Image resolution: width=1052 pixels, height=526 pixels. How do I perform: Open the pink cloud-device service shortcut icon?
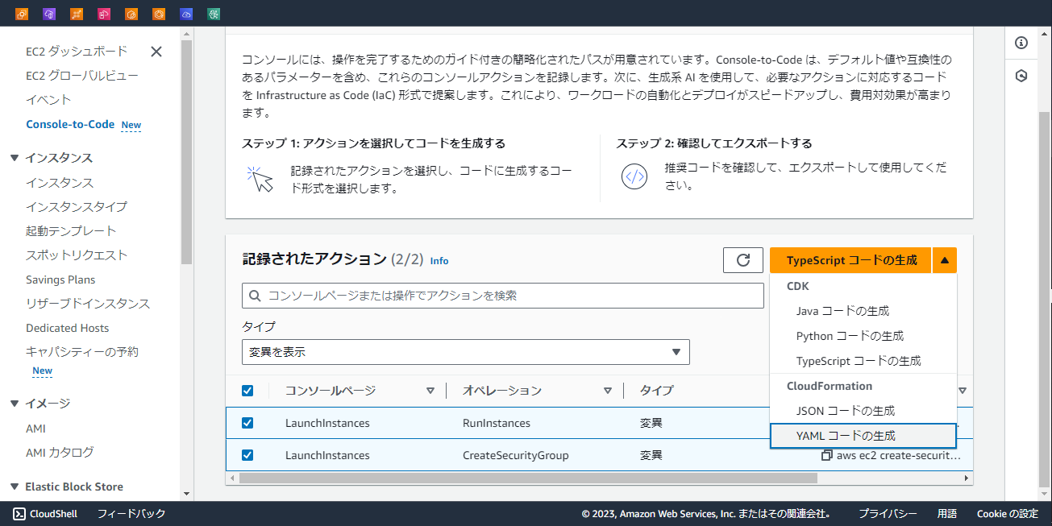pyautogui.click(x=104, y=14)
